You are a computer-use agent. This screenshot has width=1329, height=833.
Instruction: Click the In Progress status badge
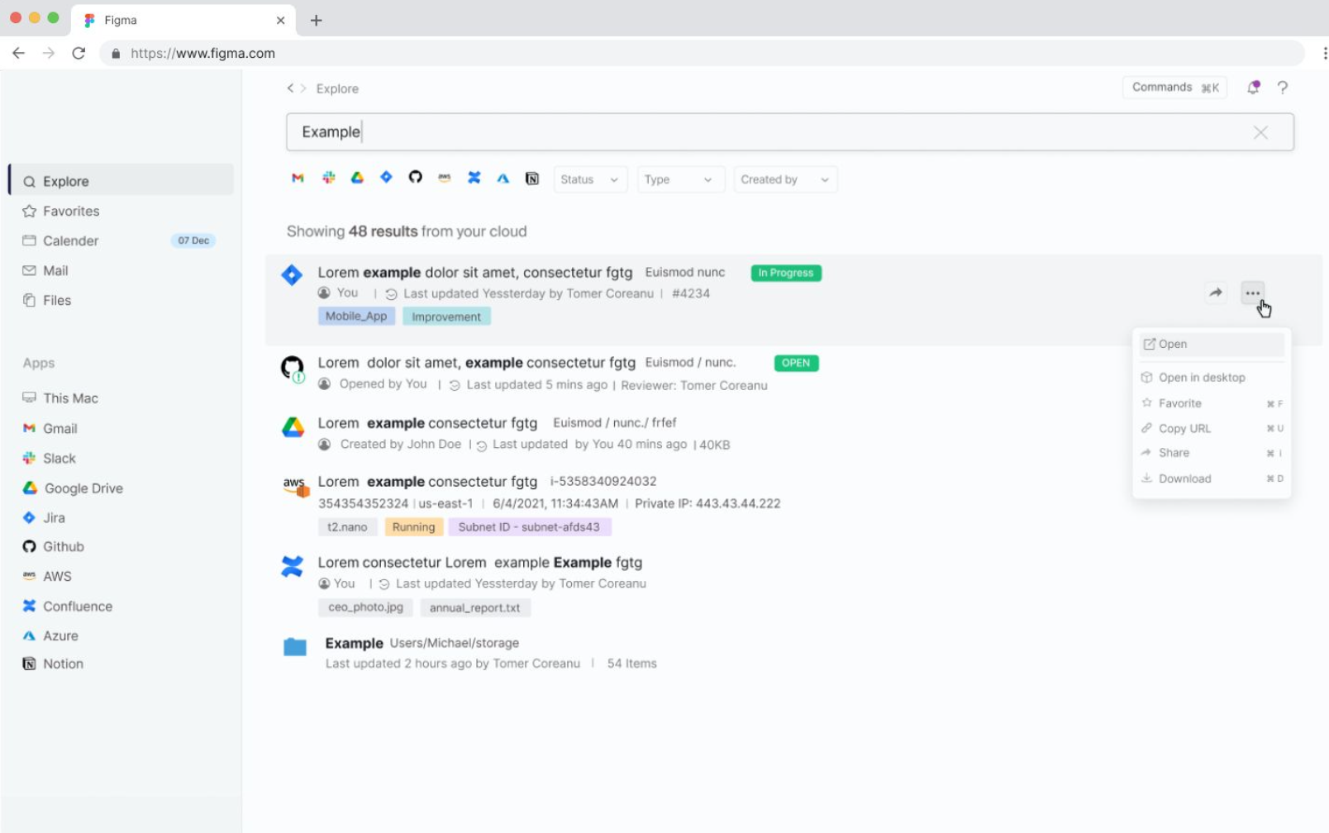coord(784,273)
